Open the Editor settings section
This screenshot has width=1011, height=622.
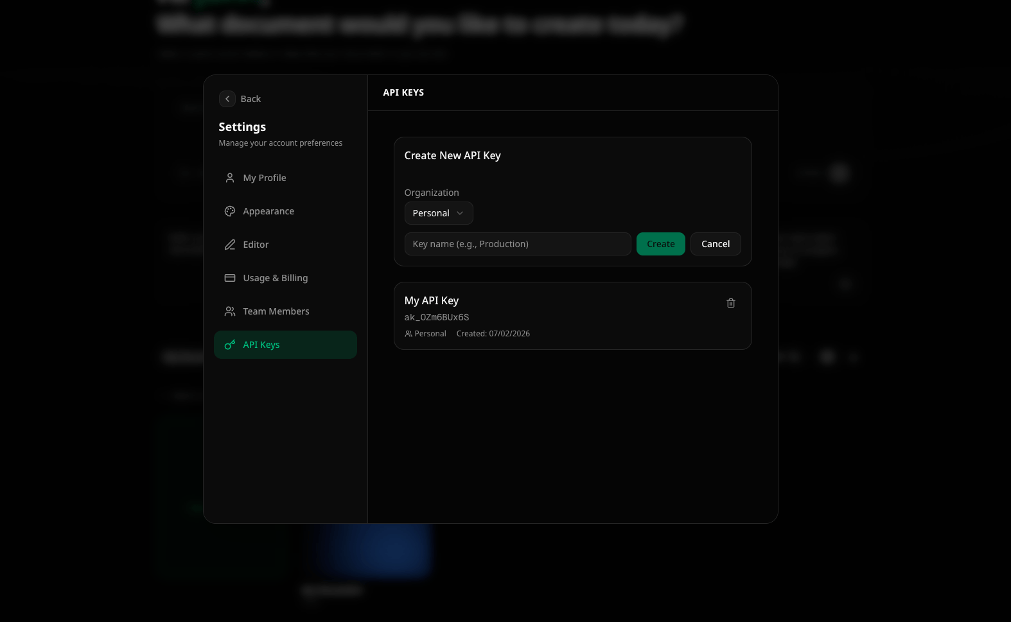(x=285, y=245)
